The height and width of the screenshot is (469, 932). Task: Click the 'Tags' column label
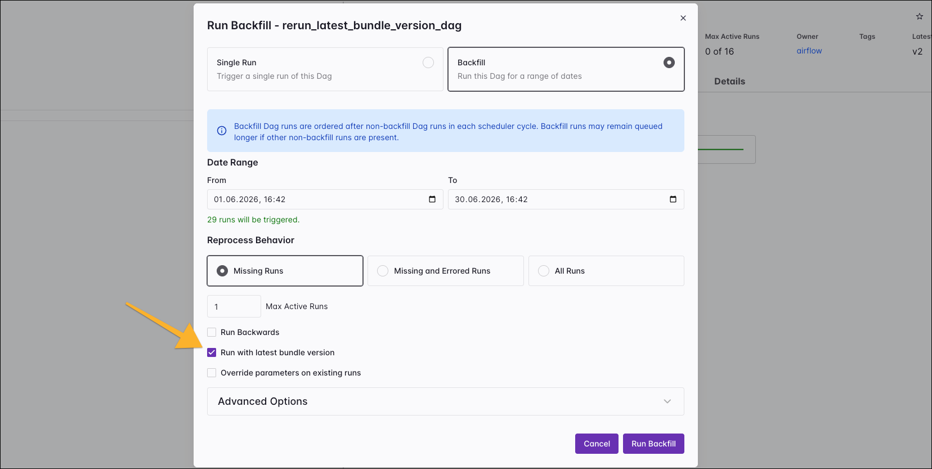click(x=867, y=37)
